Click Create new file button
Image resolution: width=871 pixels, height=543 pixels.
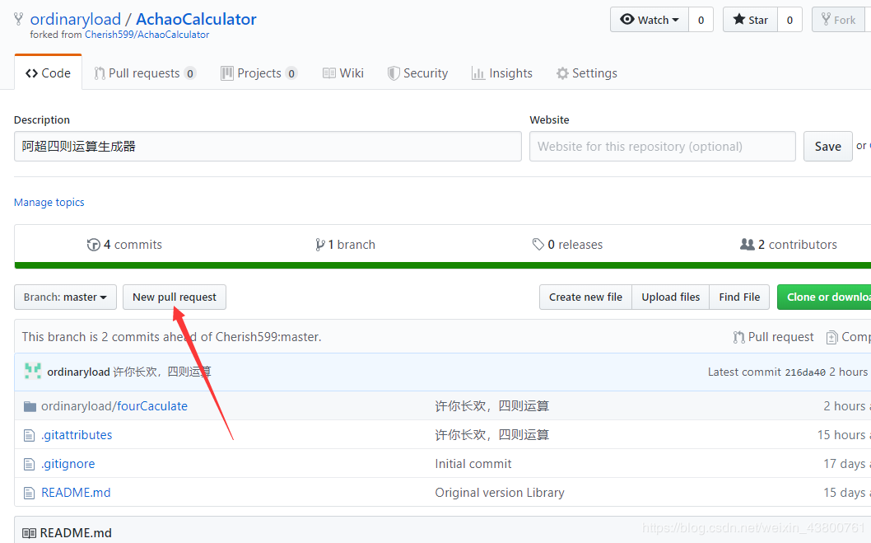585,297
